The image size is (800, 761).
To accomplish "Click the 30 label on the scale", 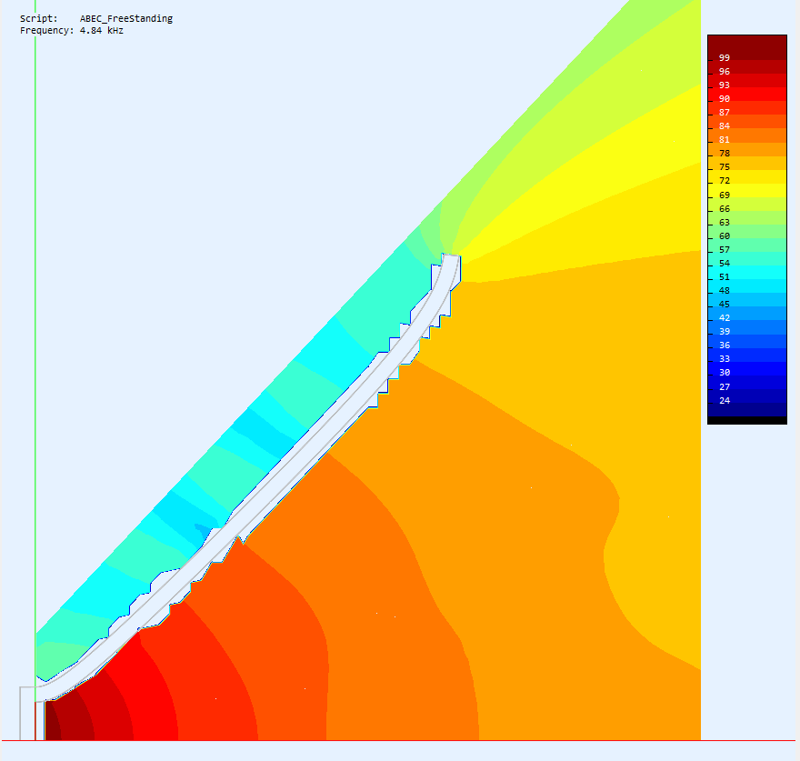I will [724, 373].
